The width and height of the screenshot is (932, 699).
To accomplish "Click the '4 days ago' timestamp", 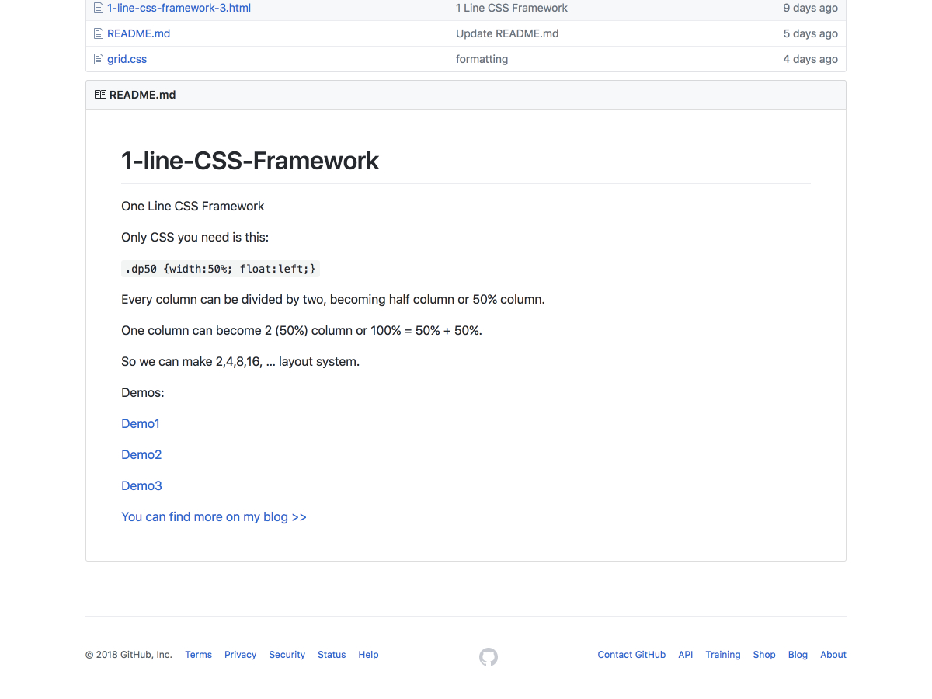I will pos(810,59).
